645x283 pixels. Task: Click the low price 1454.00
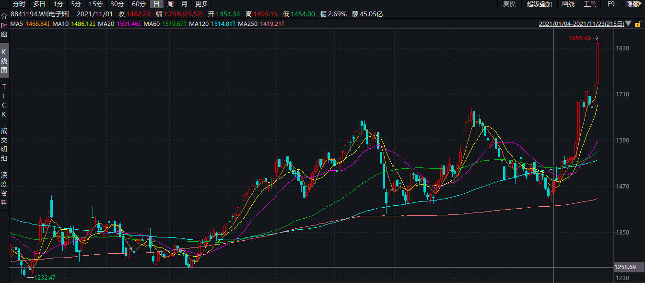click(x=302, y=14)
